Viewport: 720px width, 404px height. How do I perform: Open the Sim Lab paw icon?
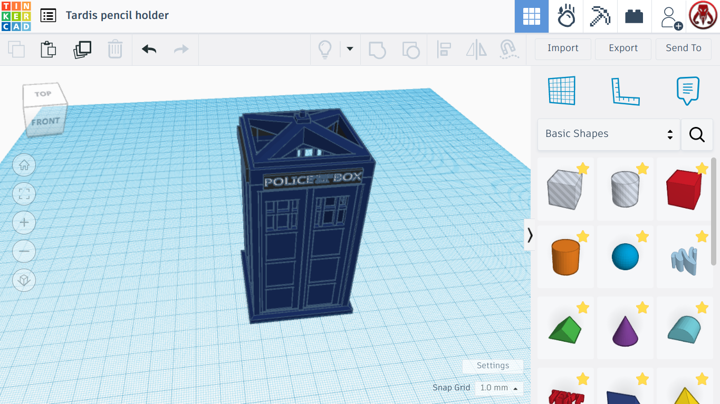point(566,16)
